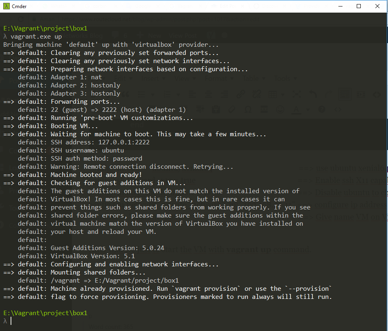This screenshot has height=331, width=388.
Task: Click 'Clearing any previously set forwarded ports' line
Action: click(111, 53)
